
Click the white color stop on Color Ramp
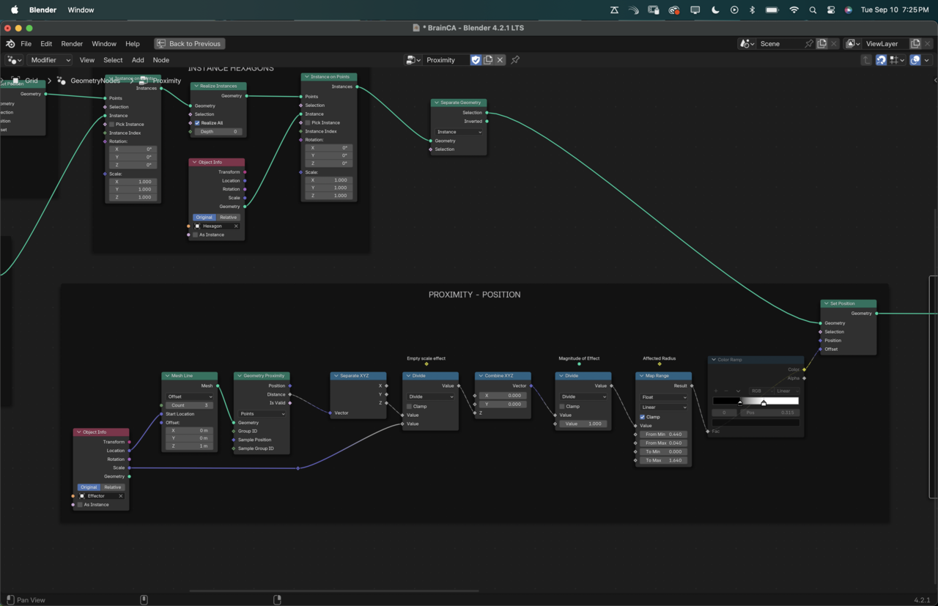tap(764, 403)
